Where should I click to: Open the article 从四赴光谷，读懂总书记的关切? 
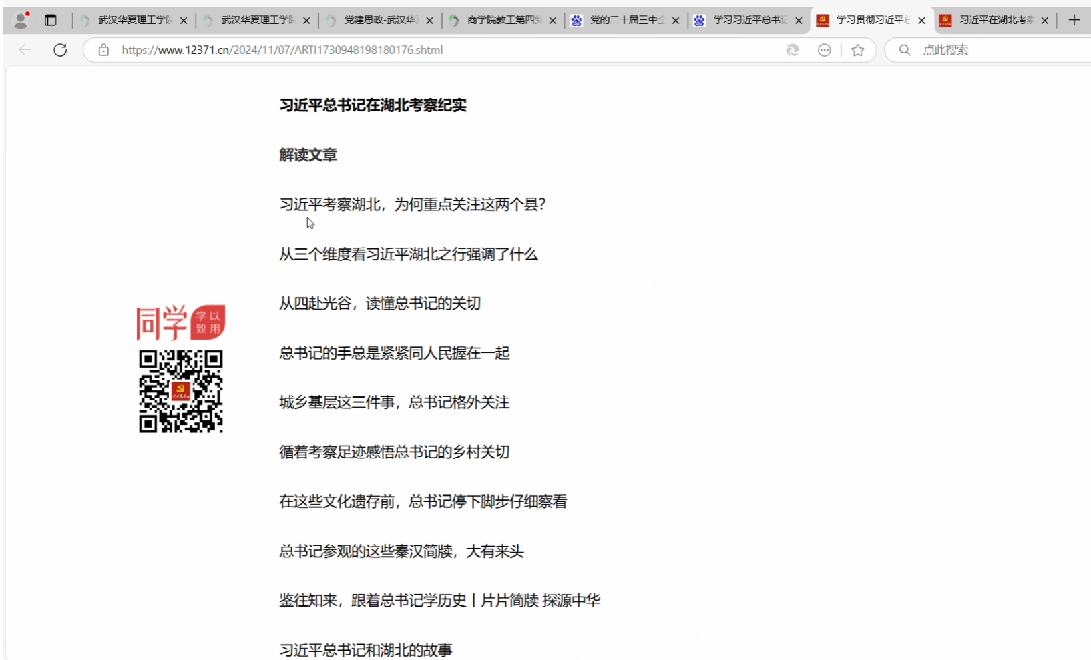coord(379,304)
